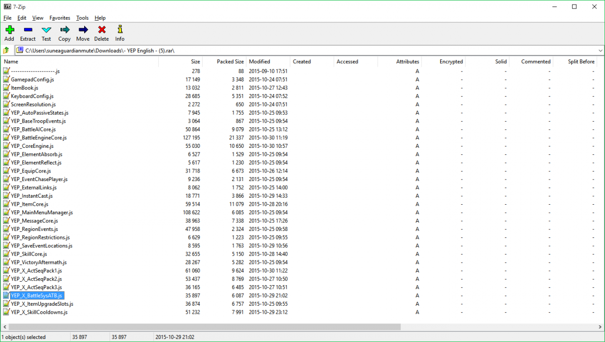
Task: Click the horizontal scrollbar left arrow
Action: tap(5, 327)
